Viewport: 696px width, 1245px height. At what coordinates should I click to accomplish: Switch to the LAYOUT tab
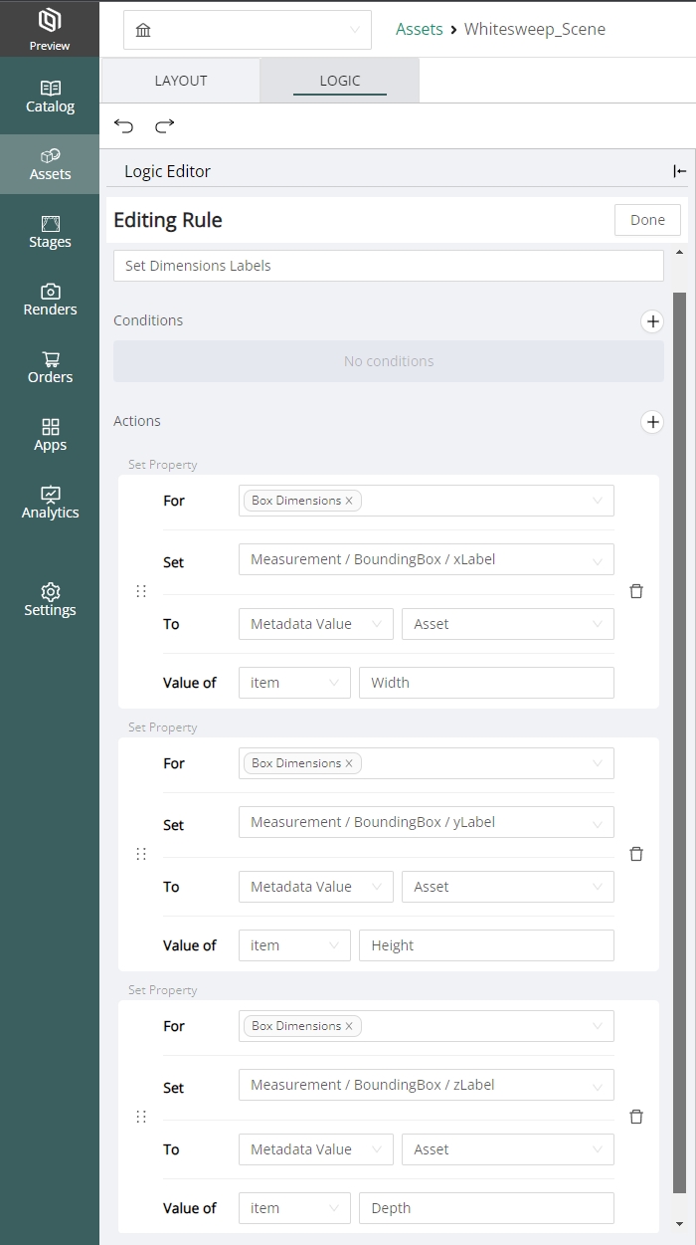(181, 81)
